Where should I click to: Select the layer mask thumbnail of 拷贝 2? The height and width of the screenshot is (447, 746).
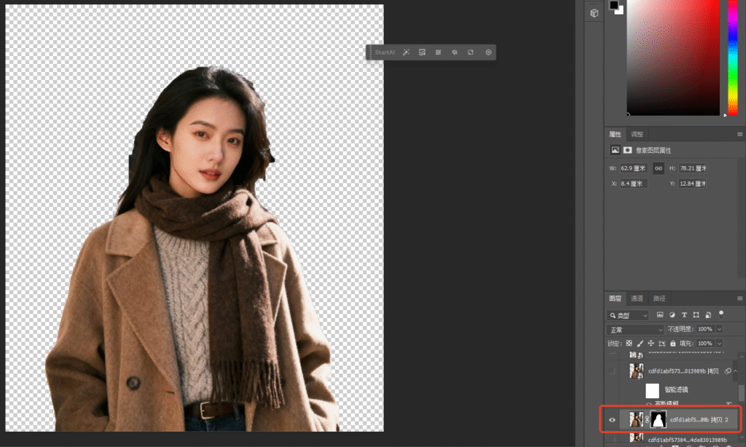pos(658,420)
